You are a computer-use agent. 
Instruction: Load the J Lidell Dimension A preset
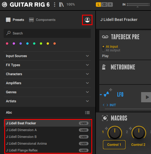(x=47, y=130)
